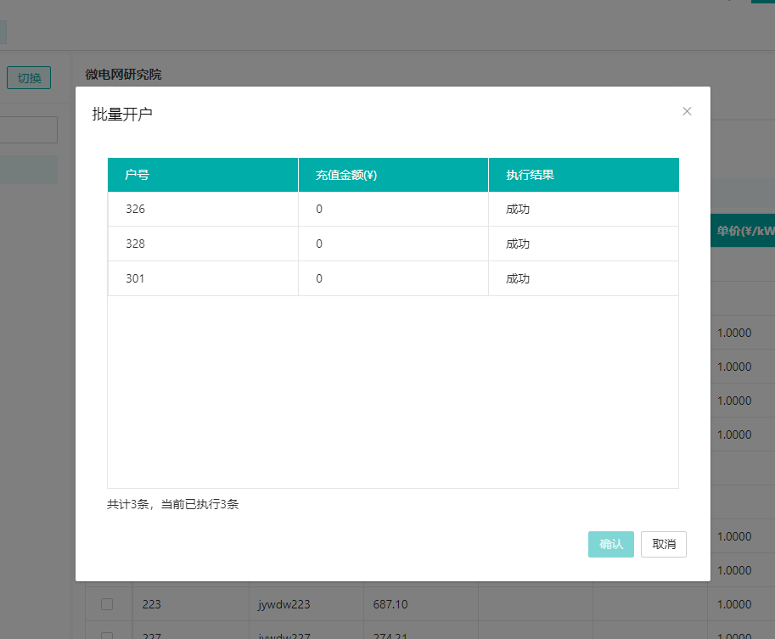775x639 pixels.
Task: Click the 确认 confirm button
Action: pyautogui.click(x=610, y=544)
